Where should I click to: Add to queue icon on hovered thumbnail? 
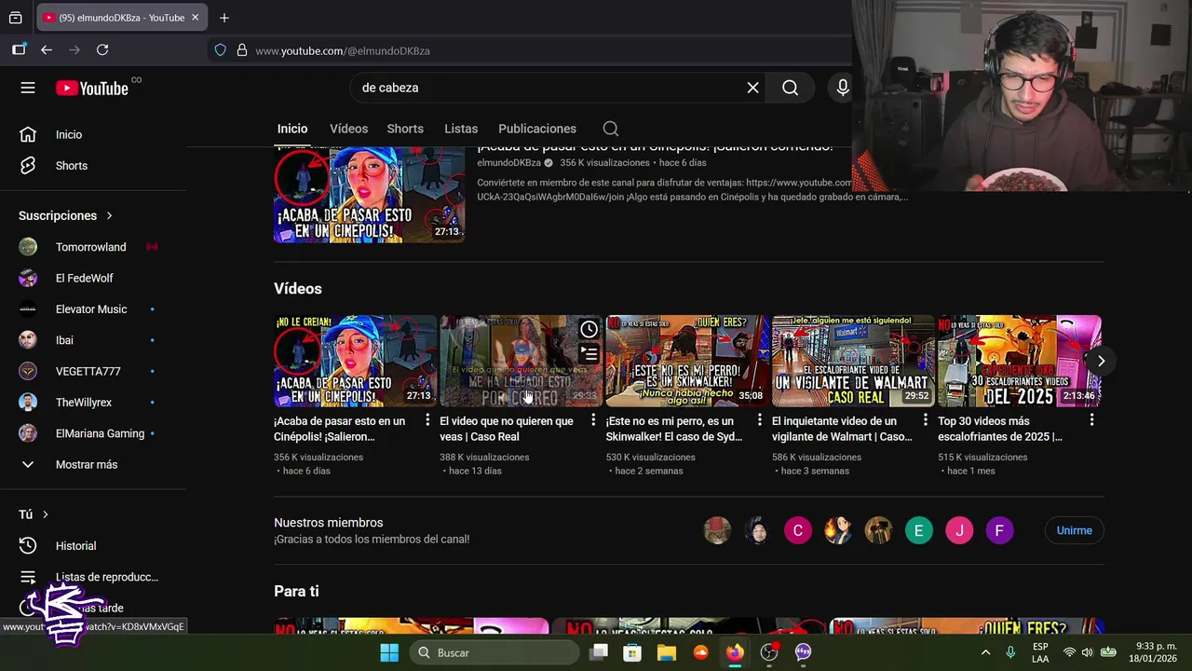[x=589, y=353]
